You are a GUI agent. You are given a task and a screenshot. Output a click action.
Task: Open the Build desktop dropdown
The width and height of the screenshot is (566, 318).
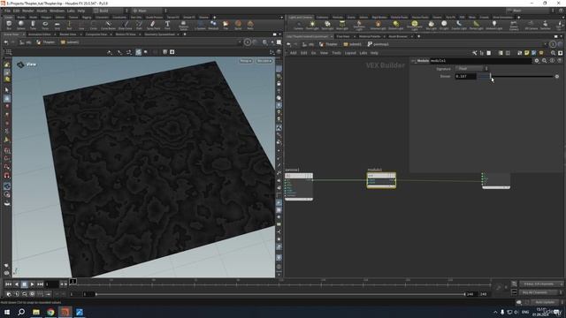click(x=110, y=11)
